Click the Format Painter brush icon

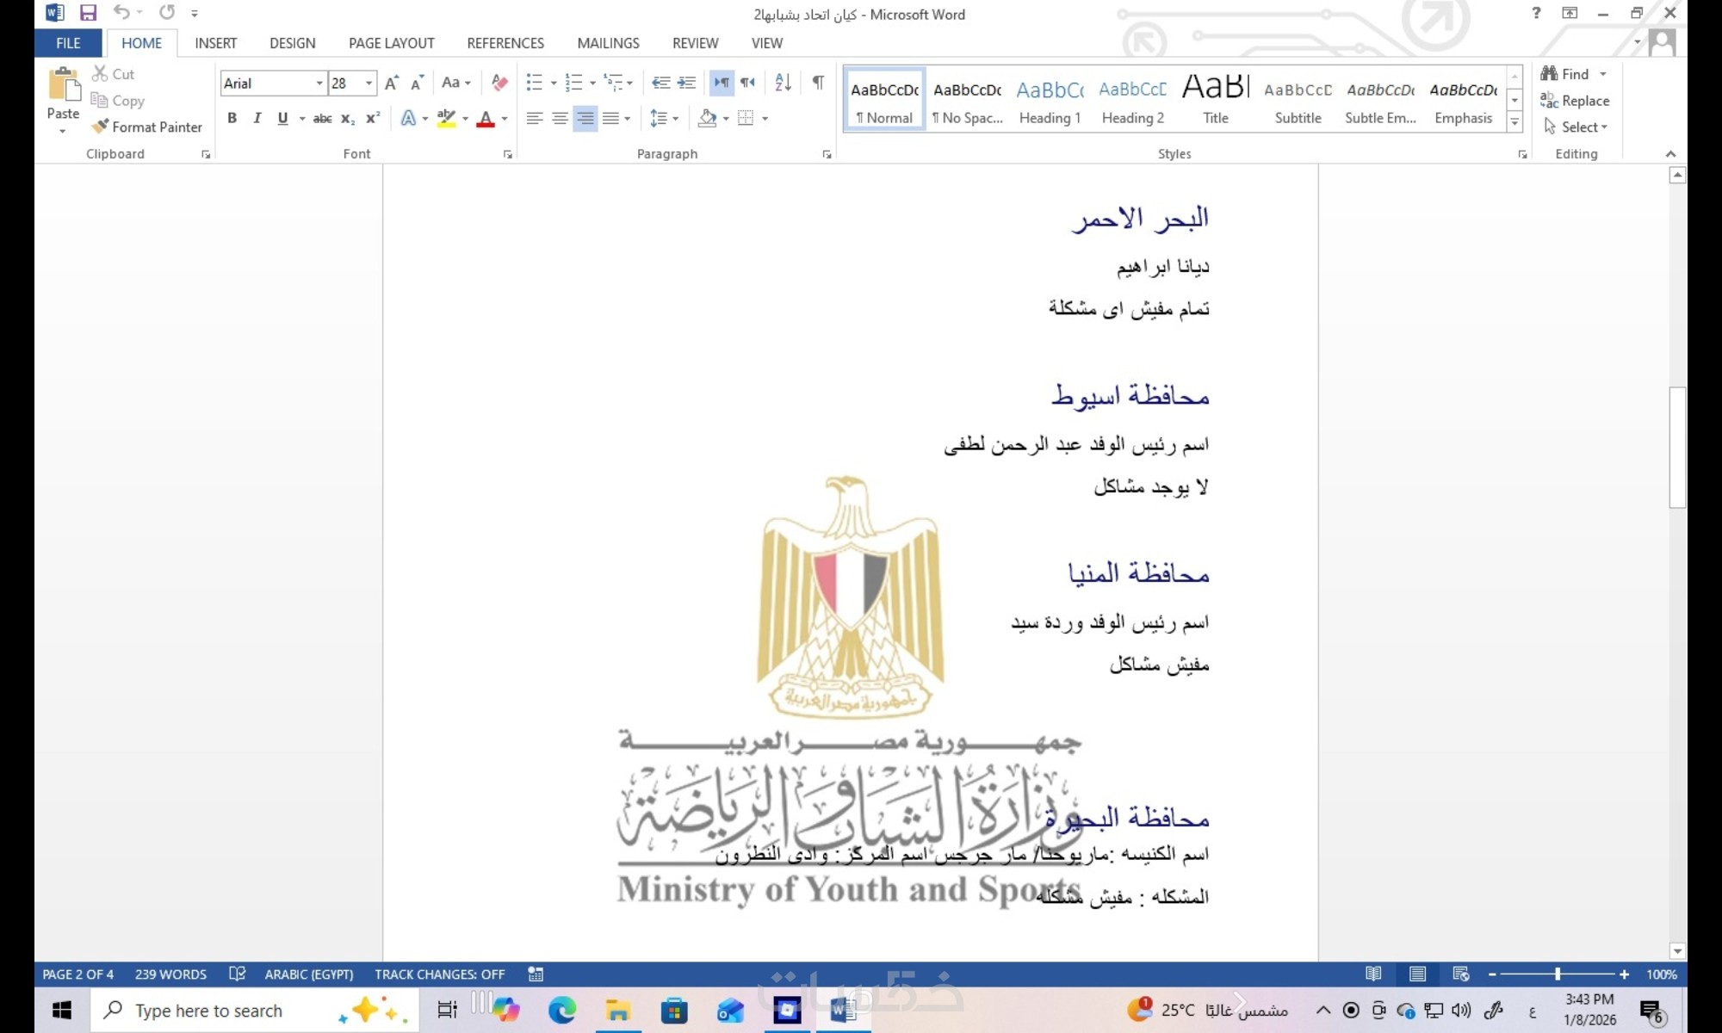point(101,127)
